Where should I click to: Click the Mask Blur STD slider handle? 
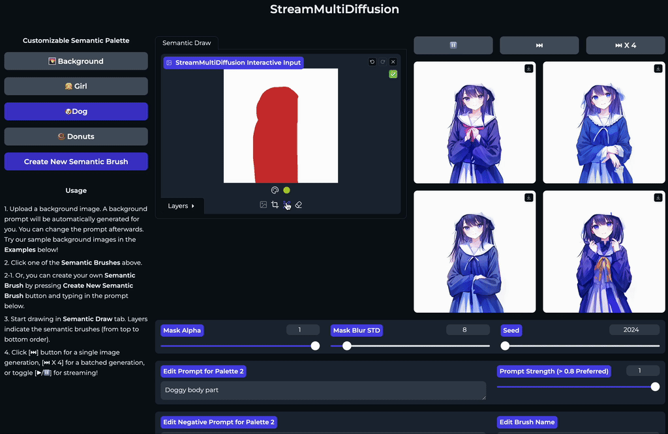[x=347, y=346]
